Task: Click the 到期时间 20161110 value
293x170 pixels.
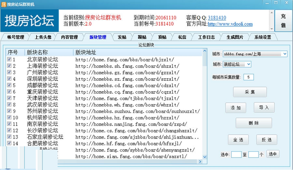Action: coord(166,18)
